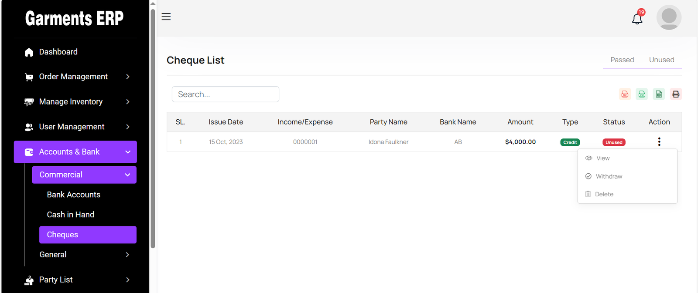This screenshot has width=698, height=293.
Task: Open the notifications bell
Action: [637, 18]
